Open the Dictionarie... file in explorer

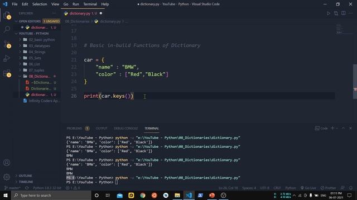coord(41,89)
